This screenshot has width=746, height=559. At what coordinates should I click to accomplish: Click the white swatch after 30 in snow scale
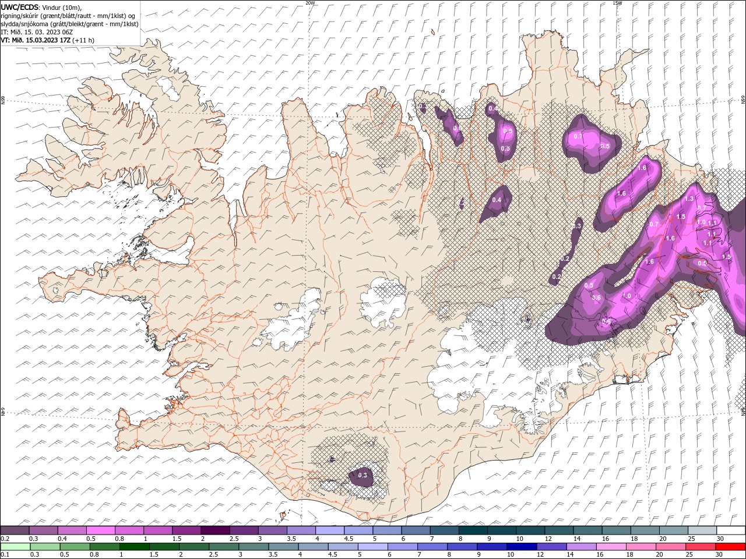pyautogui.click(x=731, y=530)
